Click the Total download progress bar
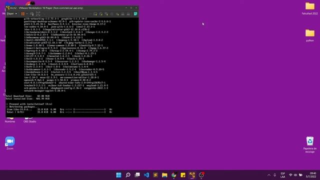The width and height of the screenshot is (320, 180). [89, 112]
